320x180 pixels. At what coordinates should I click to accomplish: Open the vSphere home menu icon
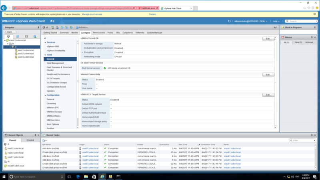tap(52, 21)
